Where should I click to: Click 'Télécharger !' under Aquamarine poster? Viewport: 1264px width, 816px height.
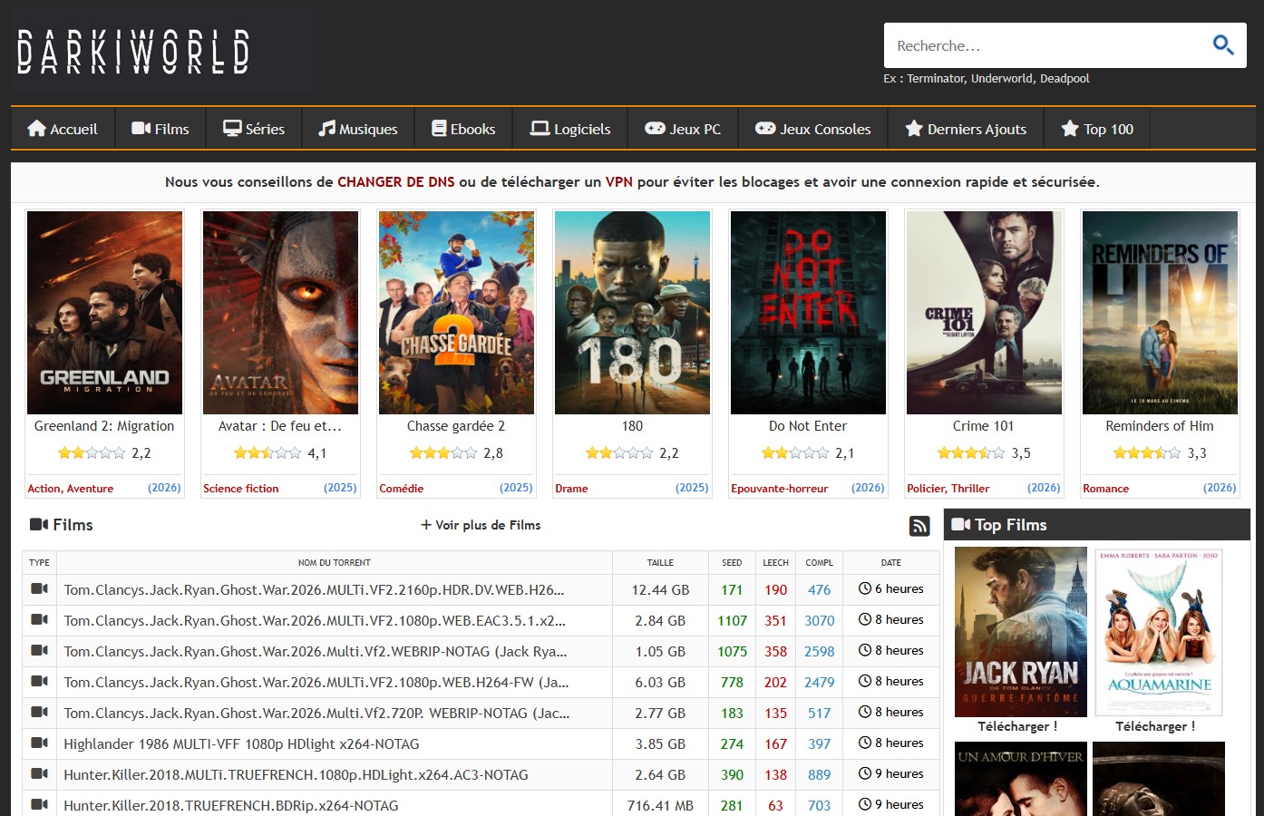click(x=1155, y=726)
